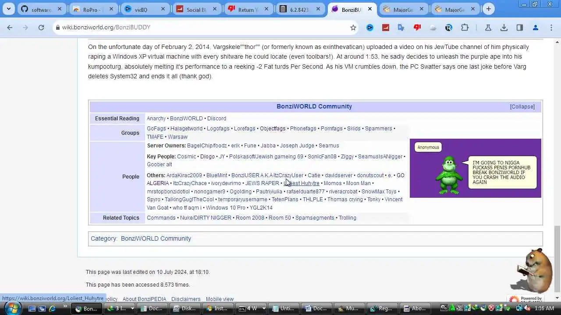The width and height of the screenshot is (561, 315).
Task: Open the Room 2008 related topic link
Action: (250, 218)
